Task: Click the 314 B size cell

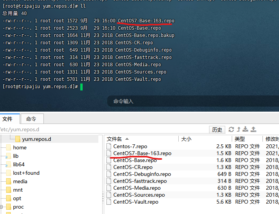Action: pyautogui.click(x=224, y=181)
